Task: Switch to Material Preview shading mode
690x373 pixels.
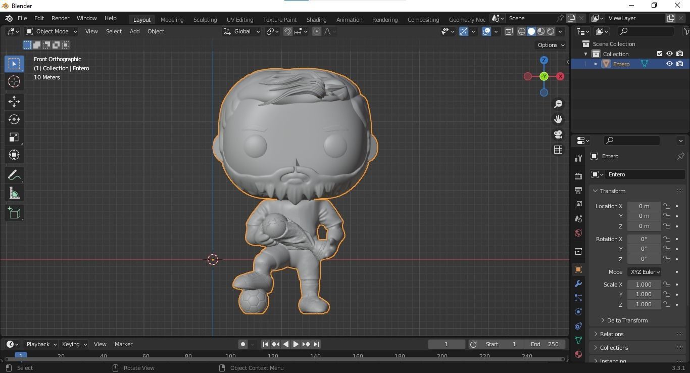Action: (x=540, y=31)
